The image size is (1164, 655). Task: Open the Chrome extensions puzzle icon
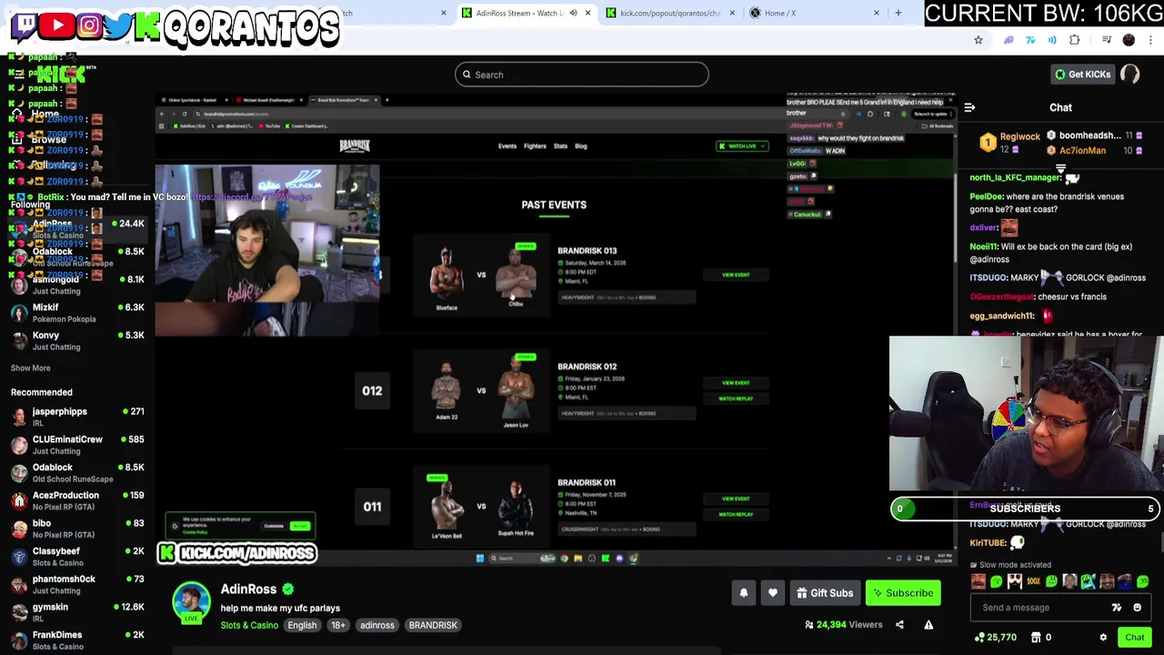[x=1075, y=40]
